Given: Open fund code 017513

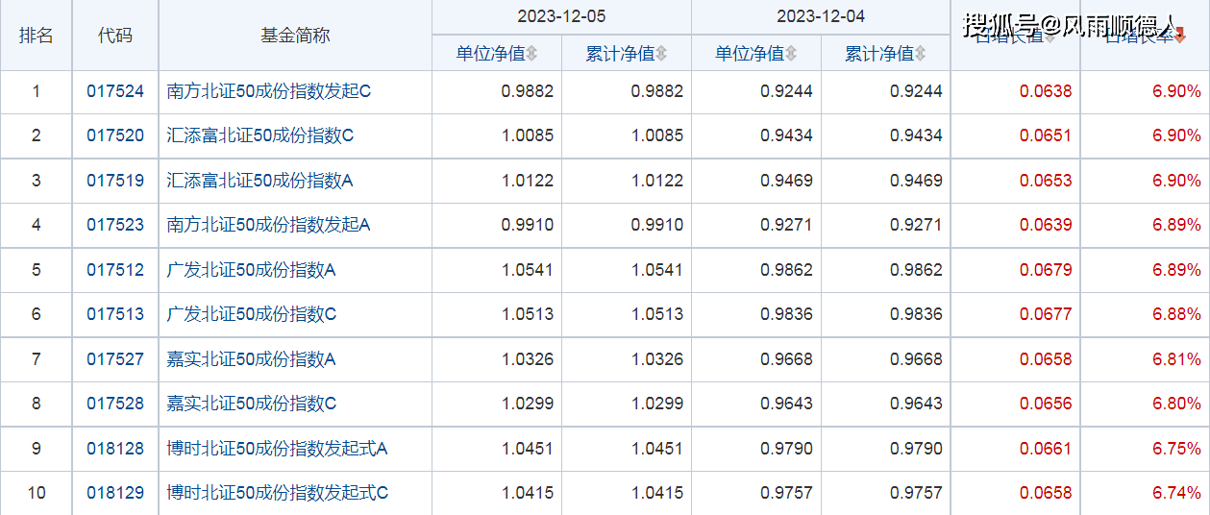Looking at the screenshot, I should (x=115, y=314).
